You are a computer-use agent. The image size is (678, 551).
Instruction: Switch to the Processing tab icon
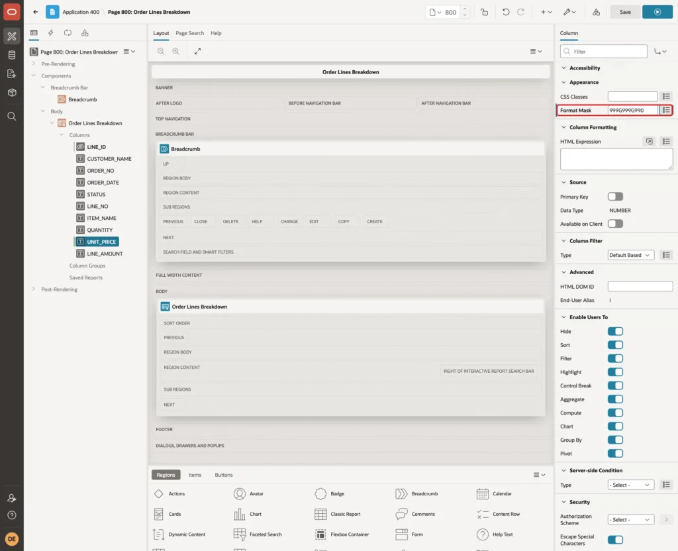68,33
